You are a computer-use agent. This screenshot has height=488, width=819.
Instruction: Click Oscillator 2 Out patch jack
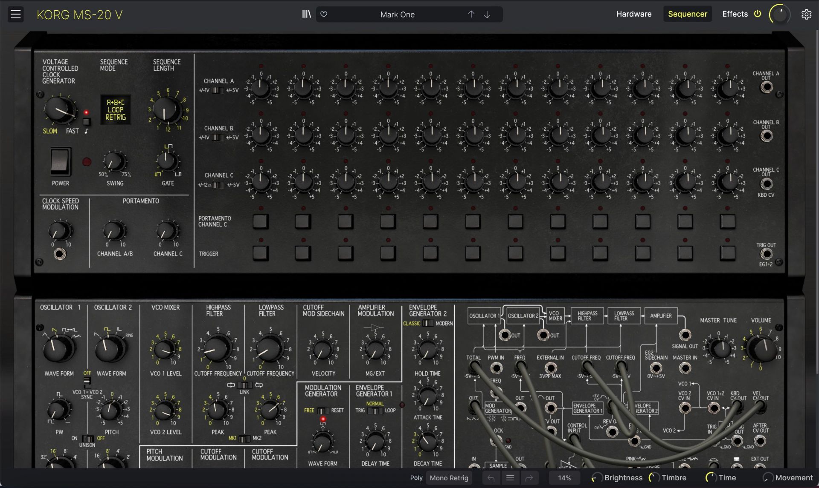pos(543,335)
